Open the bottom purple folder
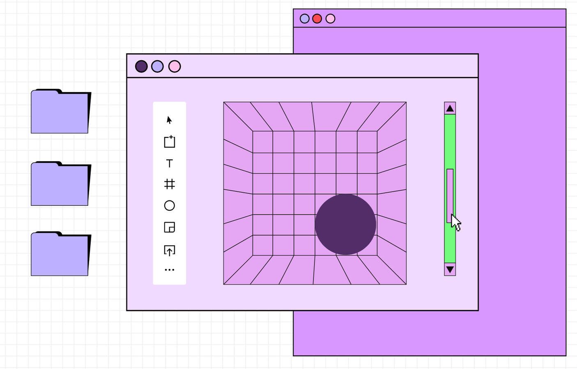Viewport: 577px width, 369px height. tap(60, 255)
